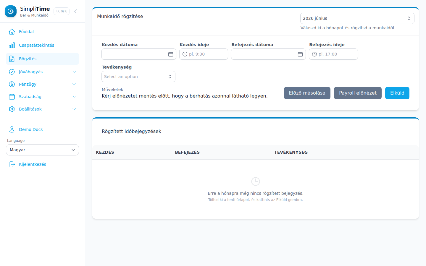Screen dimensions: 426x266
Task: Click the Előző másolása button
Action: tap(307, 93)
